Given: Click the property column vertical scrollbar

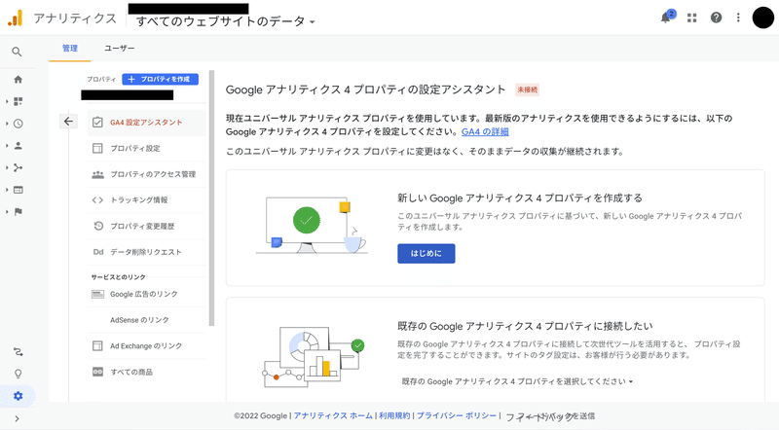Looking at the screenshot, I should coord(211,197).
